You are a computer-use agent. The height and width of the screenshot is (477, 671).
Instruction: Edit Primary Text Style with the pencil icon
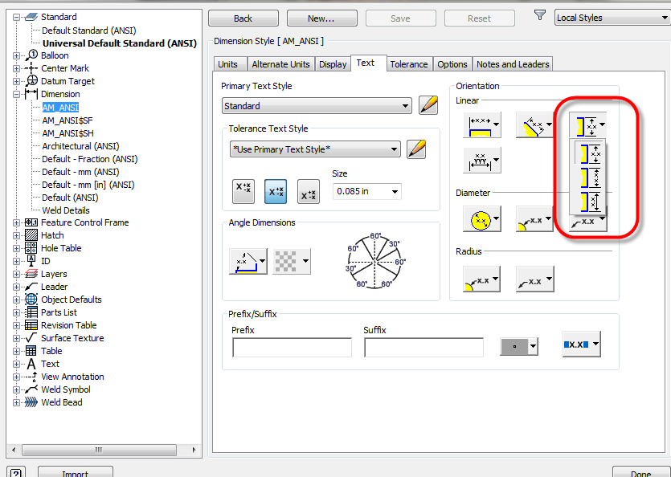pos(428,104)
